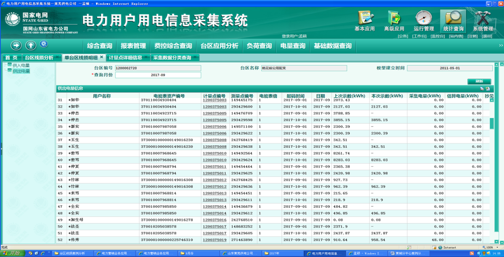Close the 台区线损分析 tab
Screen dimensions: 504x257
pos(57,57)
